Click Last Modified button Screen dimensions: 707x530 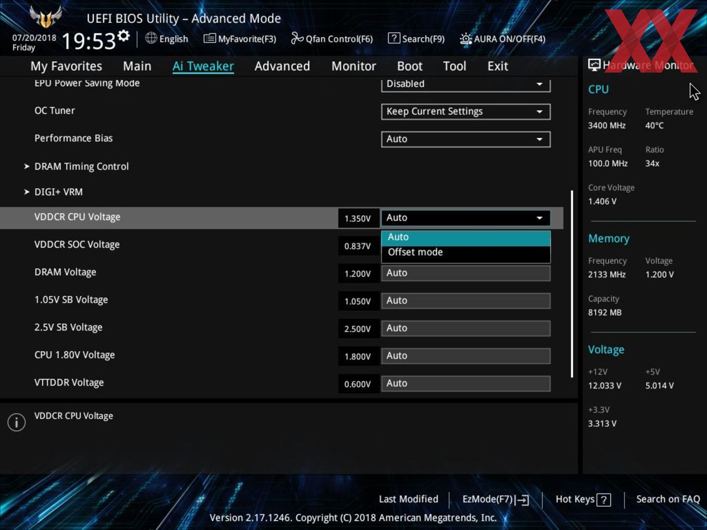(x=409, y=499)
